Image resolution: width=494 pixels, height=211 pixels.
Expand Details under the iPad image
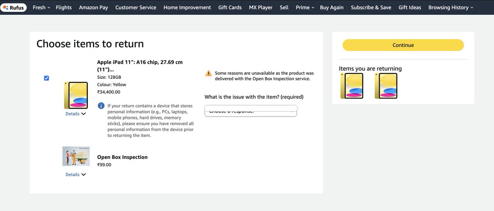click(x=76, y=114)
